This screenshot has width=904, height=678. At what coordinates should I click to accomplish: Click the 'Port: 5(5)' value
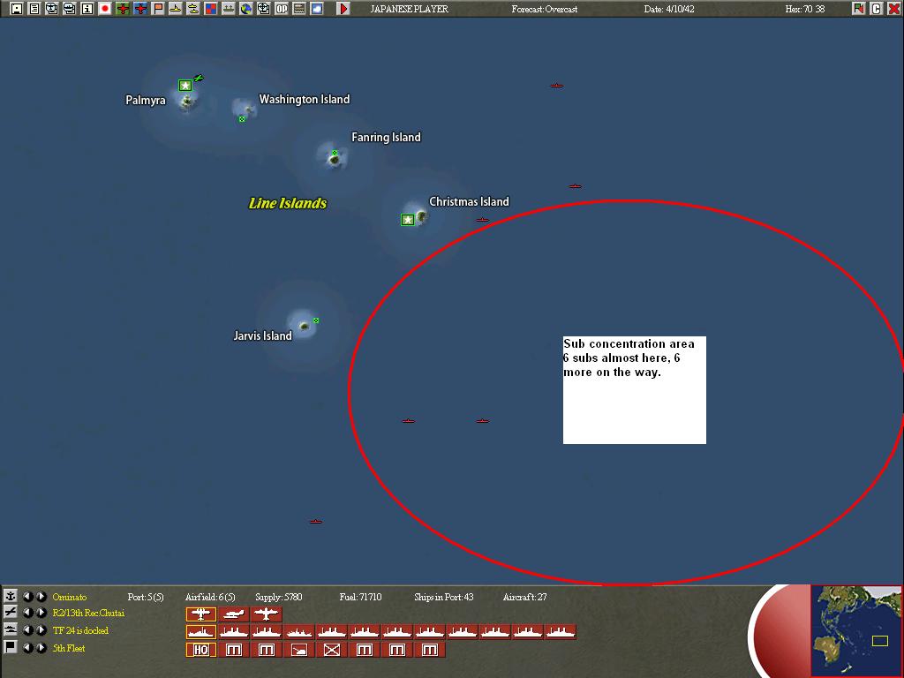tap(146, 597)
